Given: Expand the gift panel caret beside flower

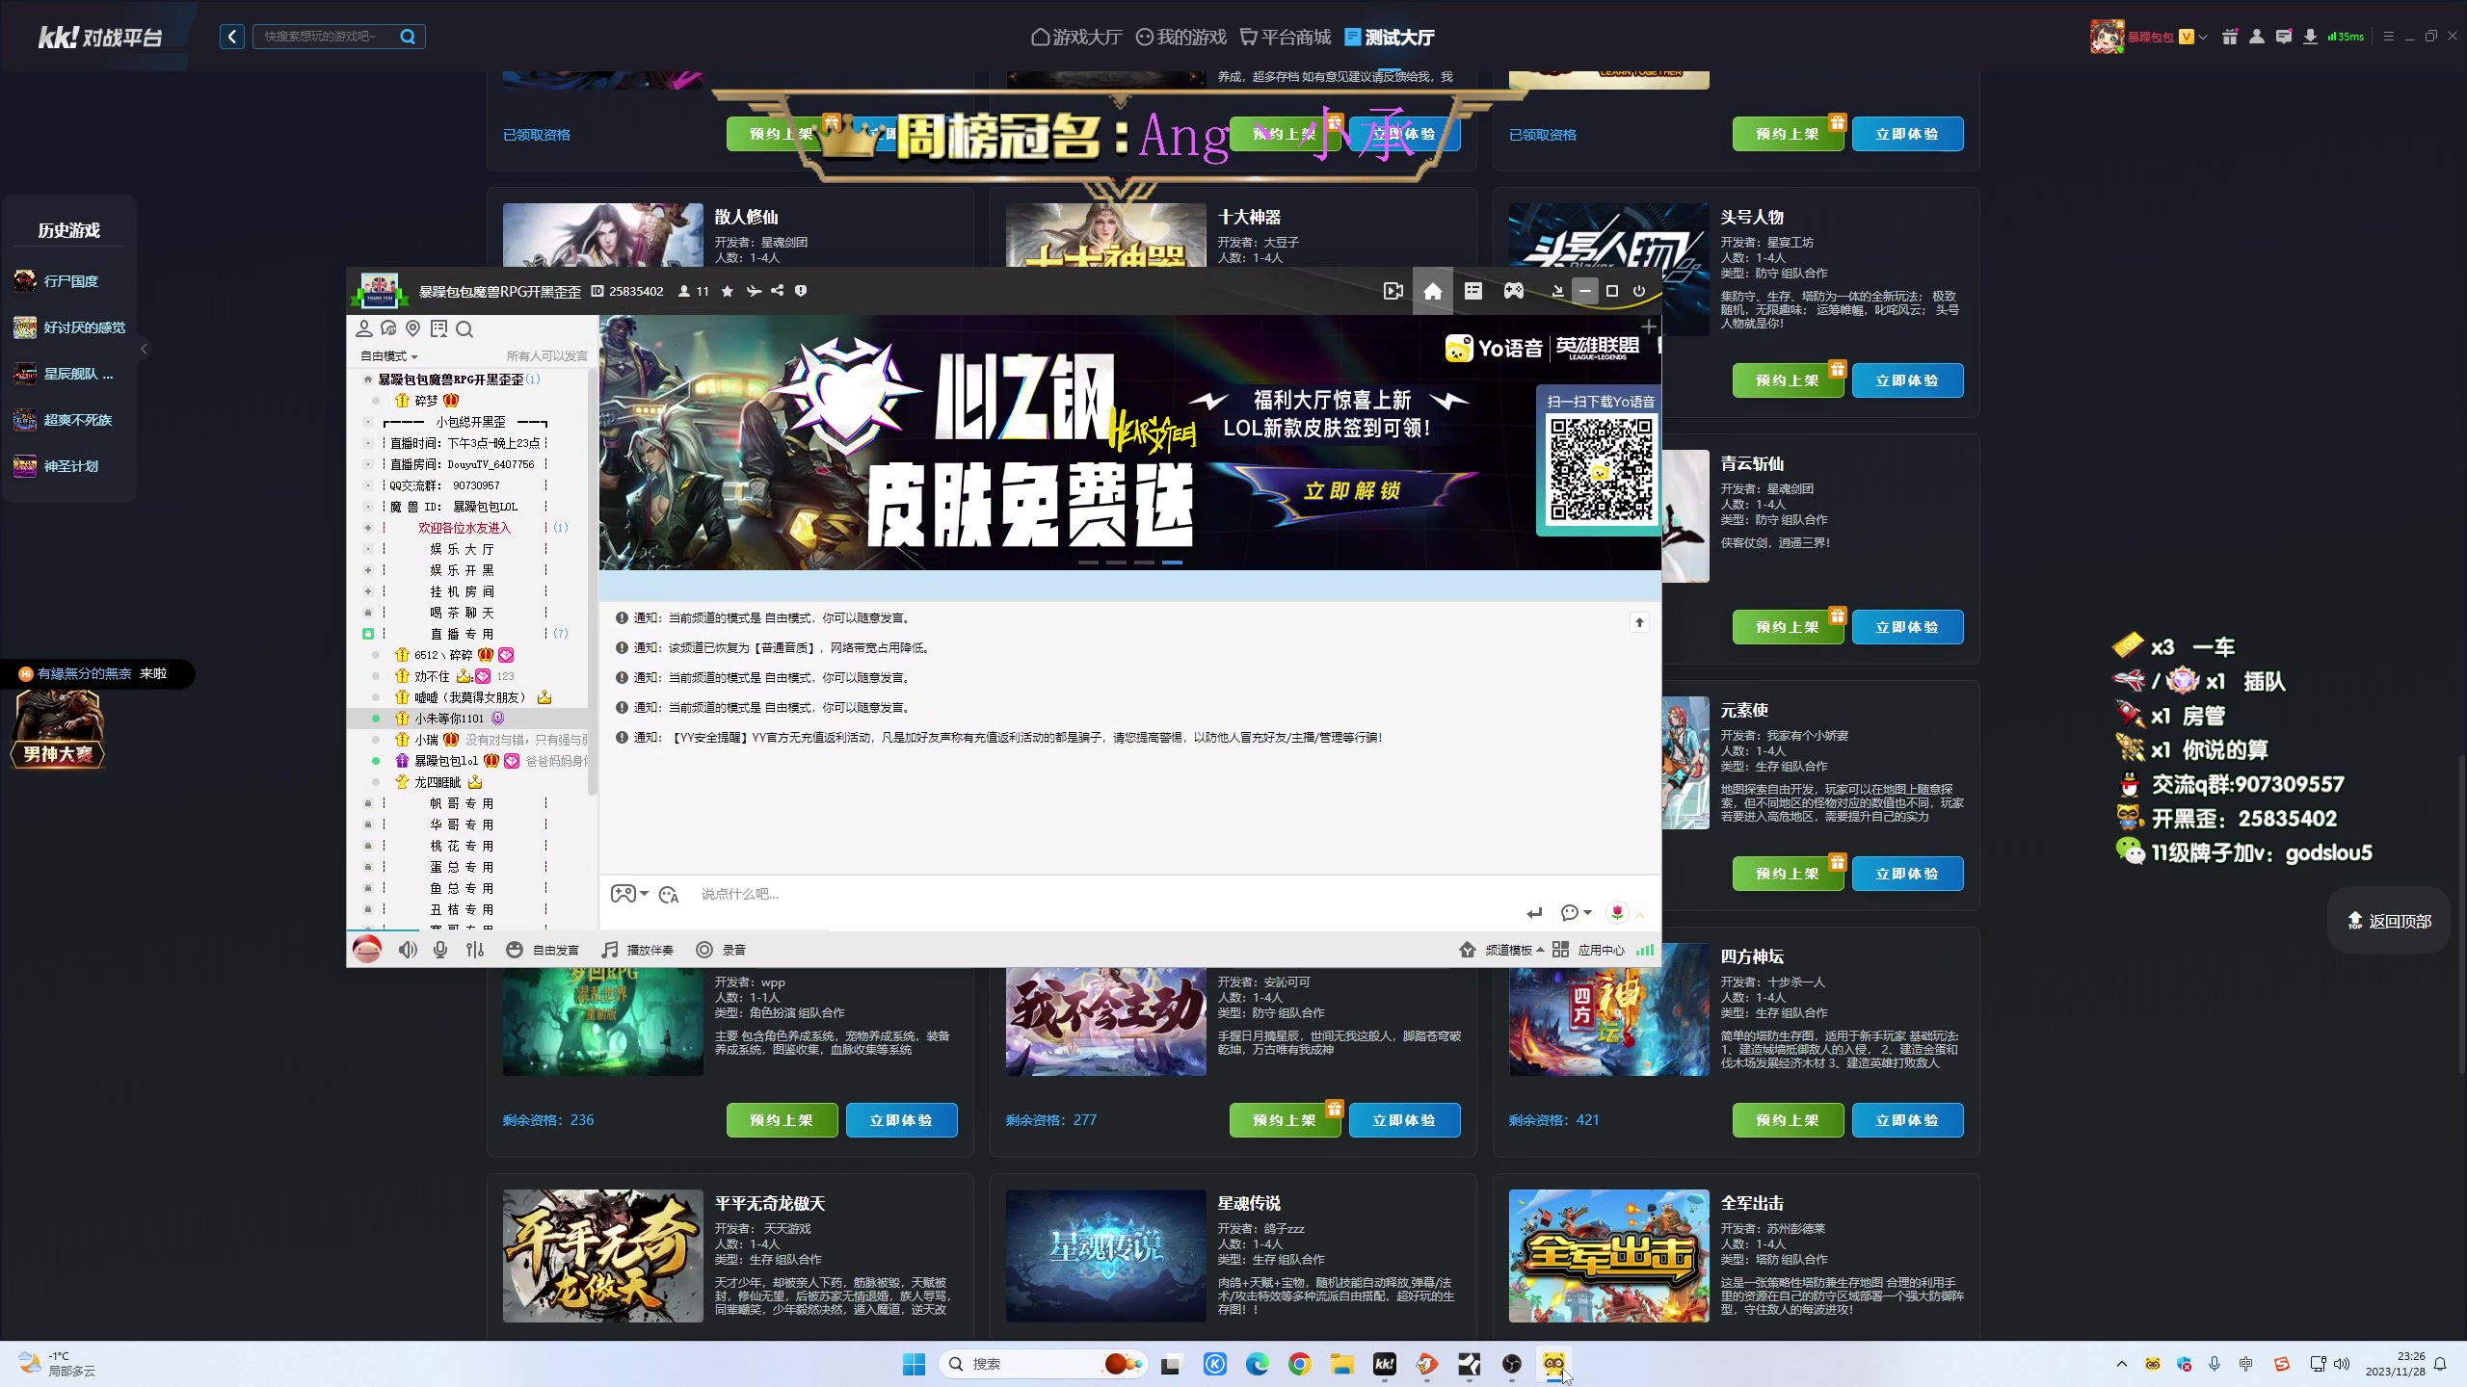Looking at the screenshot, I should tap(1640, 914).
